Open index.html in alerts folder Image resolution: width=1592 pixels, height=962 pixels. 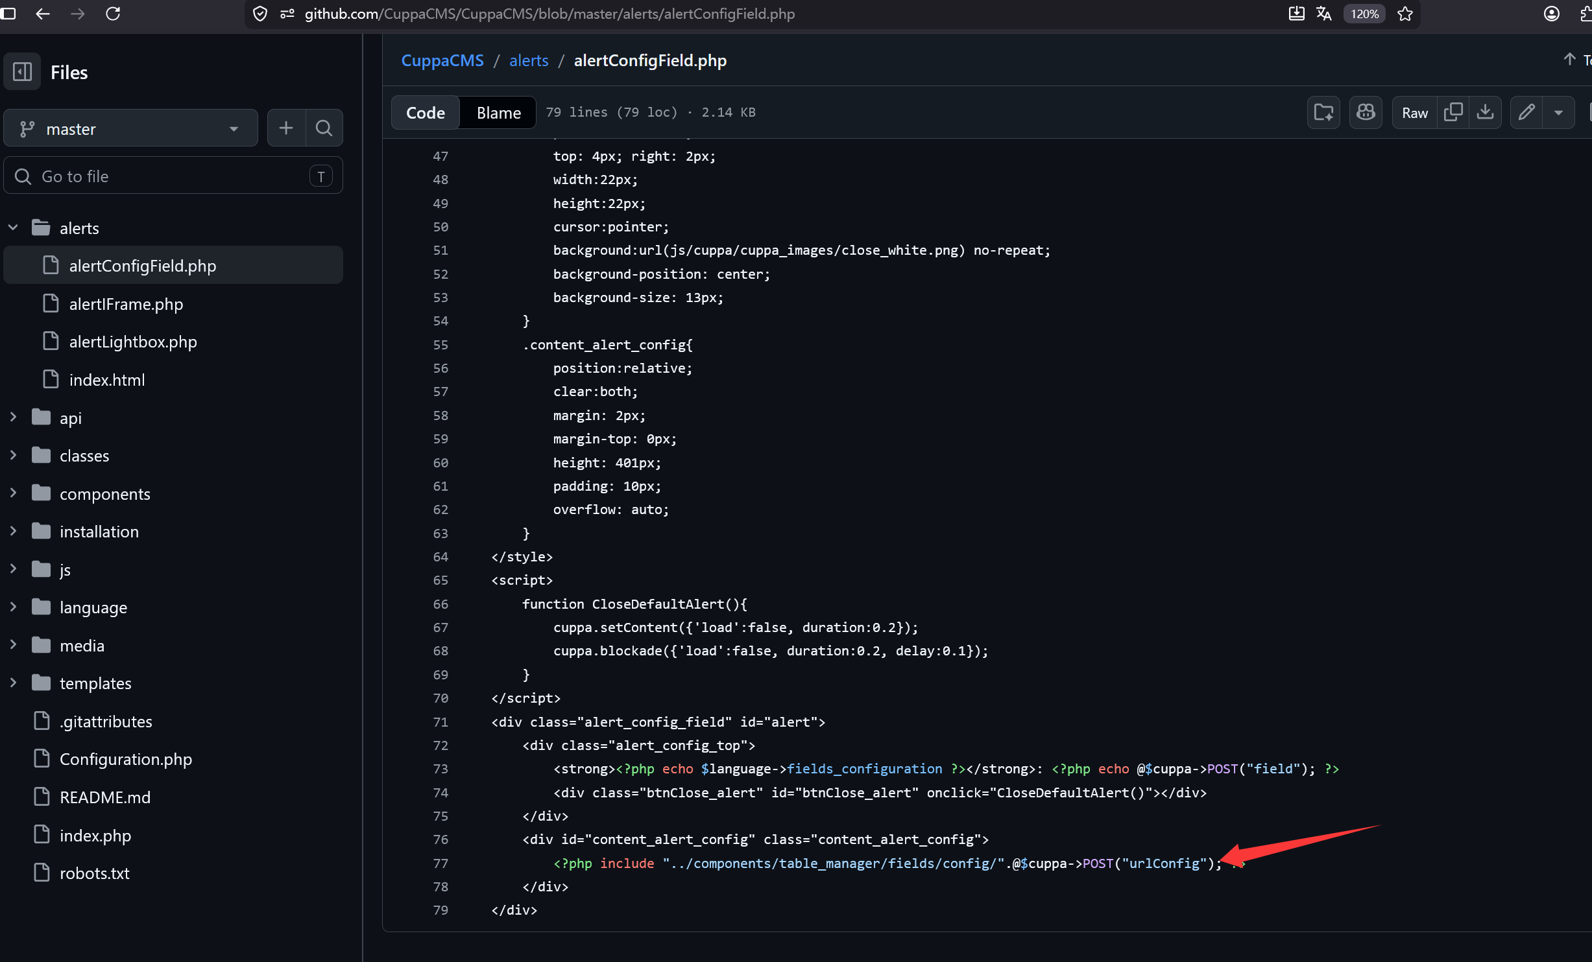pos(106,379)
